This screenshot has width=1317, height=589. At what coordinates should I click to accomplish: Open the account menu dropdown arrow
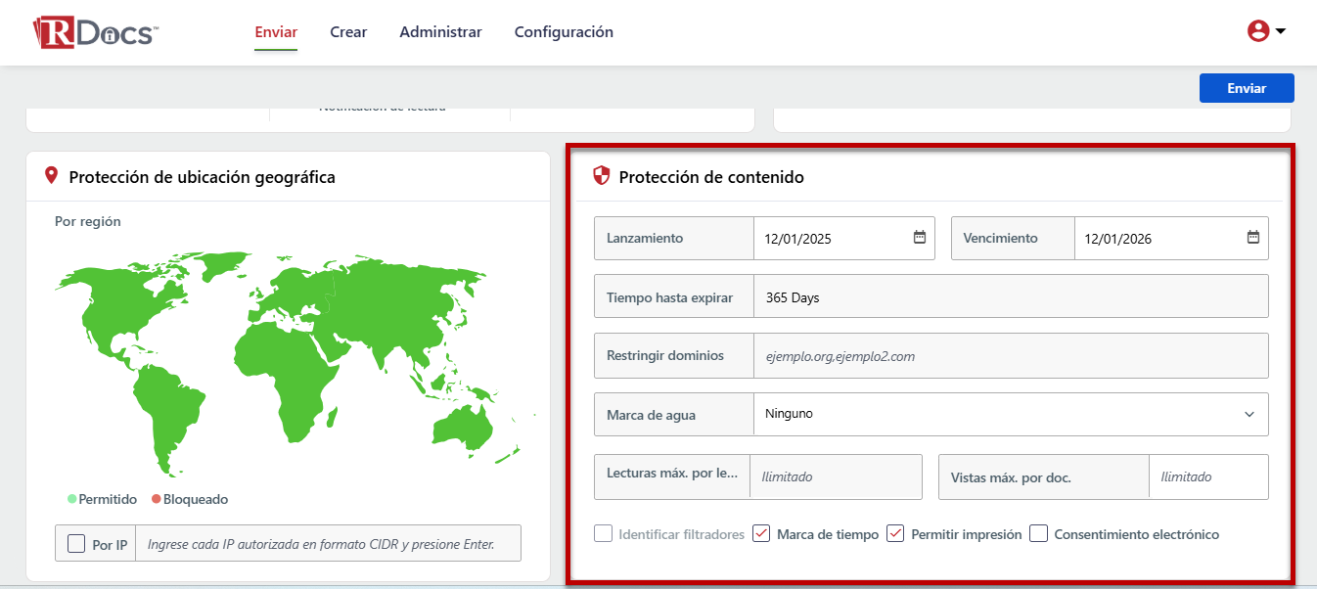1280,31
